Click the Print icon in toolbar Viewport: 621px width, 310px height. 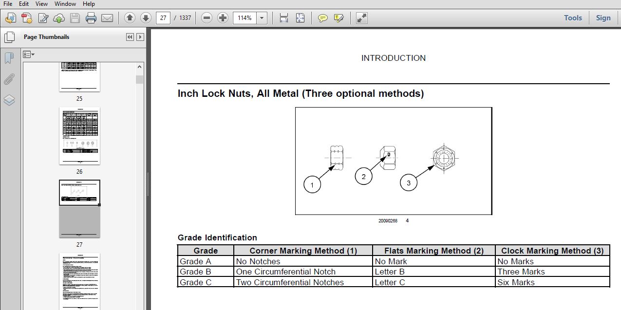pyautogui.click(x=91, y=18)
